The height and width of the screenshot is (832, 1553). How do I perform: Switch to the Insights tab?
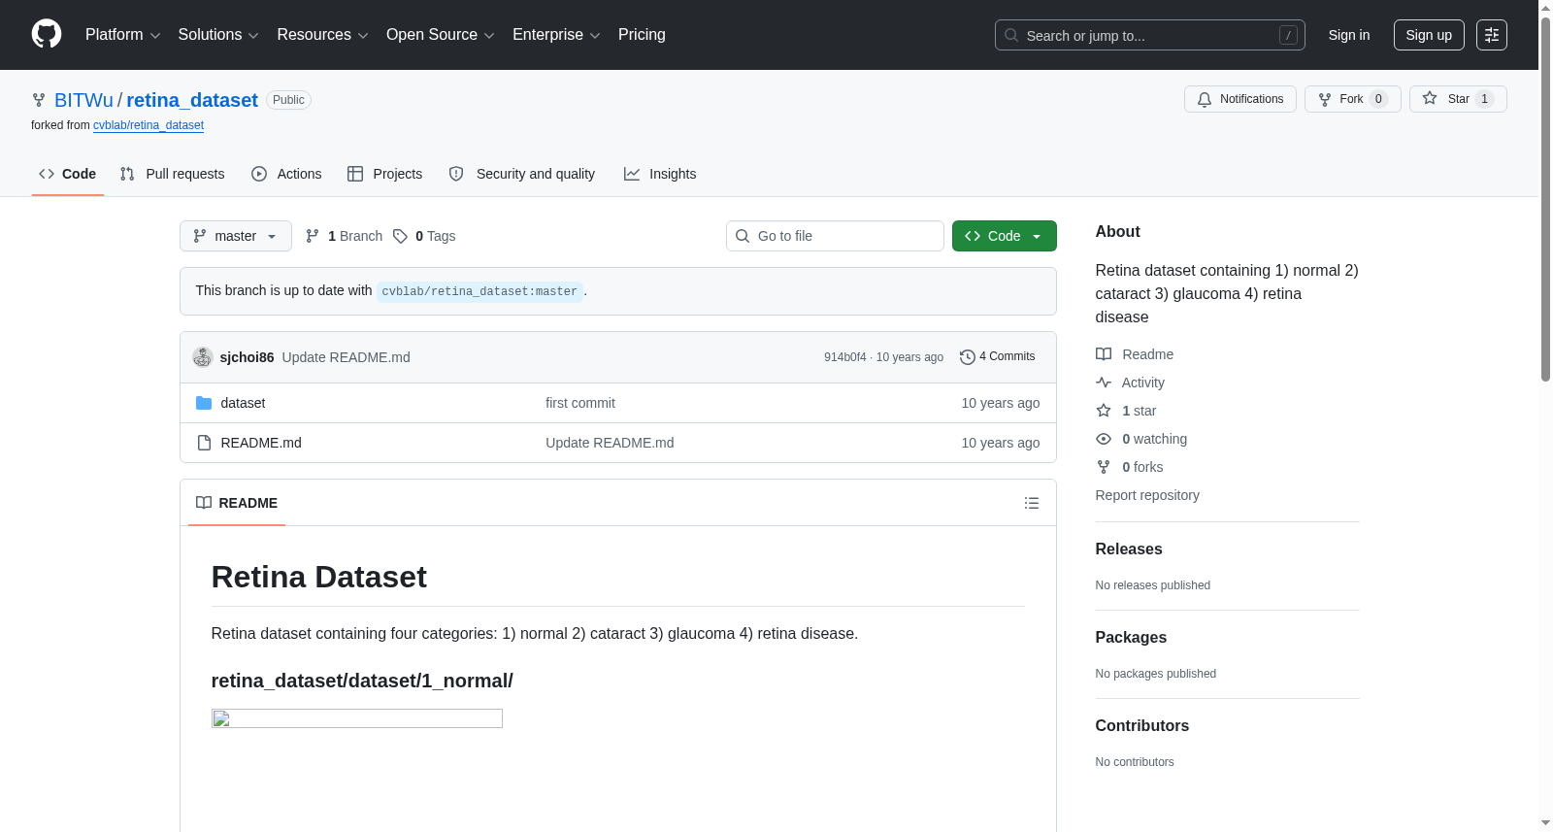coord(660,174)
